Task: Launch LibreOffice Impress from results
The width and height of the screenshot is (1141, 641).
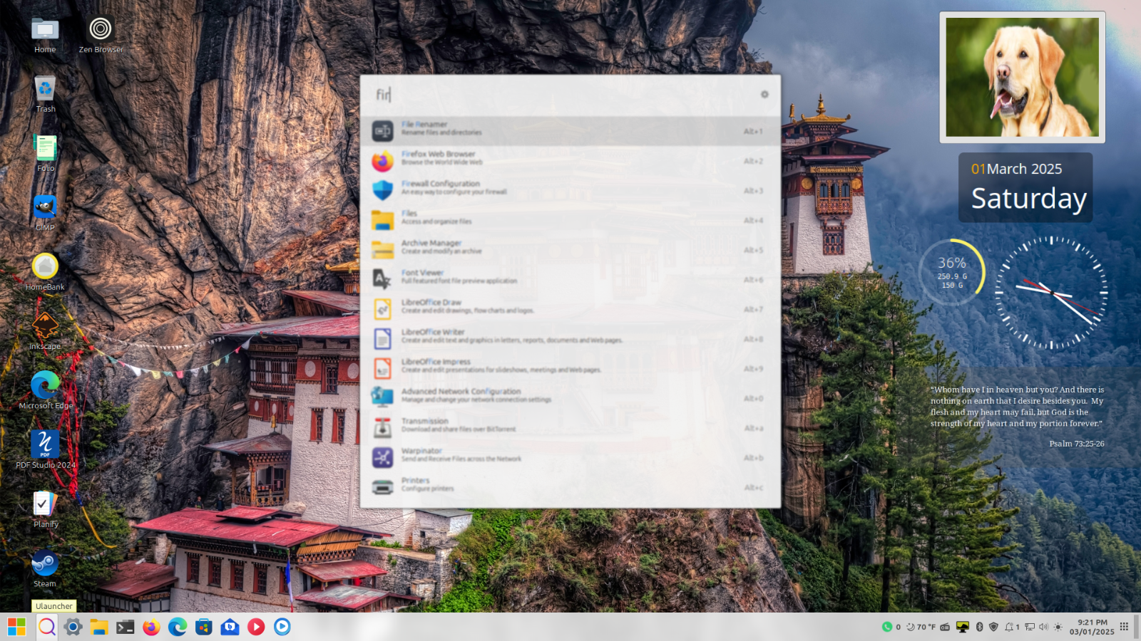Action: click(570, 368)
